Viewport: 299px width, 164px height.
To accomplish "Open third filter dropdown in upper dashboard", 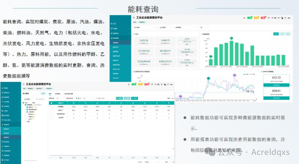I will (186, 27).
